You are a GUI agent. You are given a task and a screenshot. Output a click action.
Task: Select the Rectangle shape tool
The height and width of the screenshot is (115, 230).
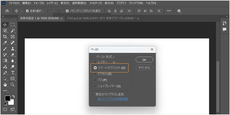click(x=13, y=79)
